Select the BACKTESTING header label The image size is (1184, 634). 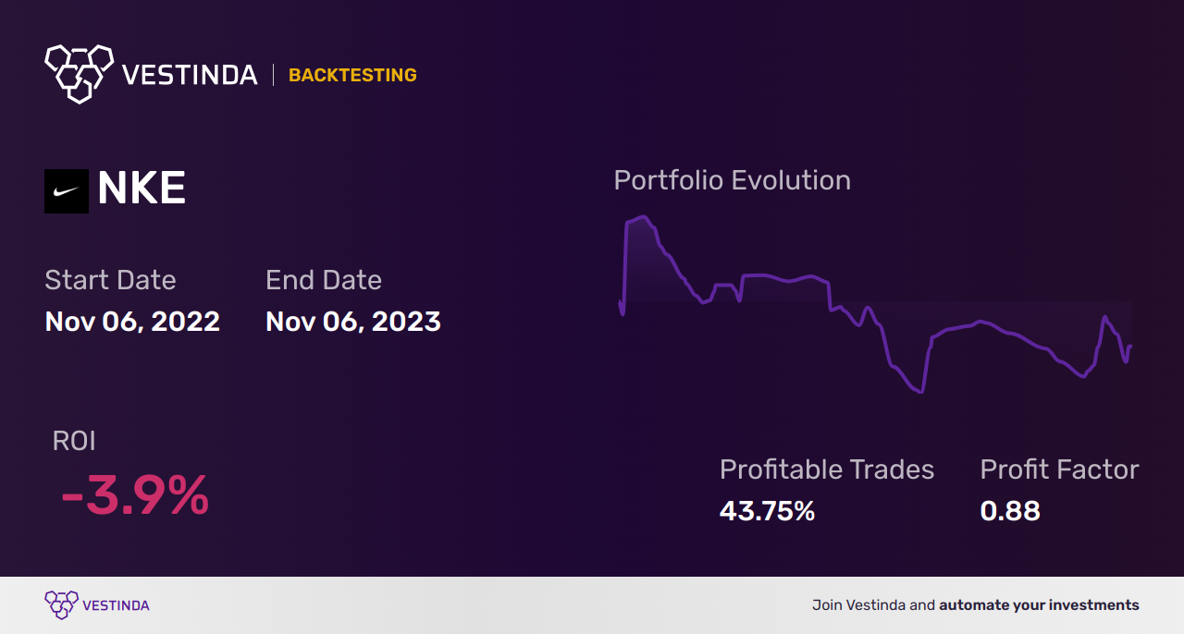pyautogui.click(x=352, y=76)
